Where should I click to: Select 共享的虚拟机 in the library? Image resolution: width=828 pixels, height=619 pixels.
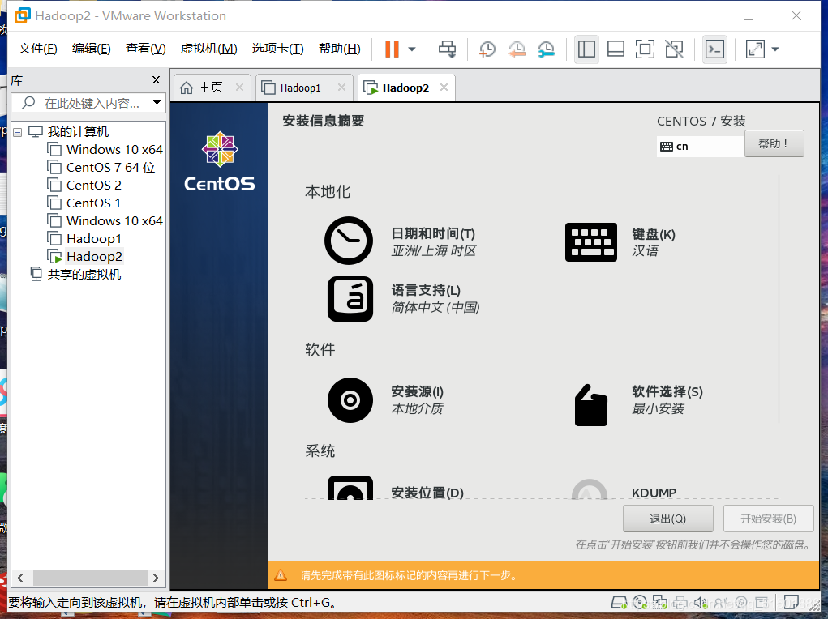click(84, 275)
